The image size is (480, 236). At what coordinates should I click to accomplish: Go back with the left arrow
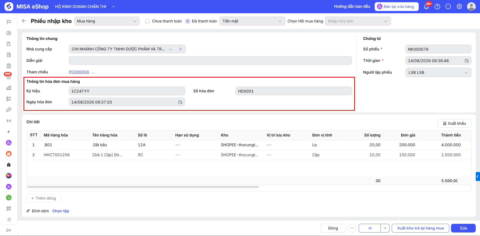click(24, 21)
